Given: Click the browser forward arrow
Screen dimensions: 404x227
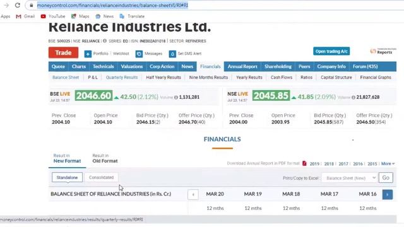Looking at the screenshot, I should [6, 5].
